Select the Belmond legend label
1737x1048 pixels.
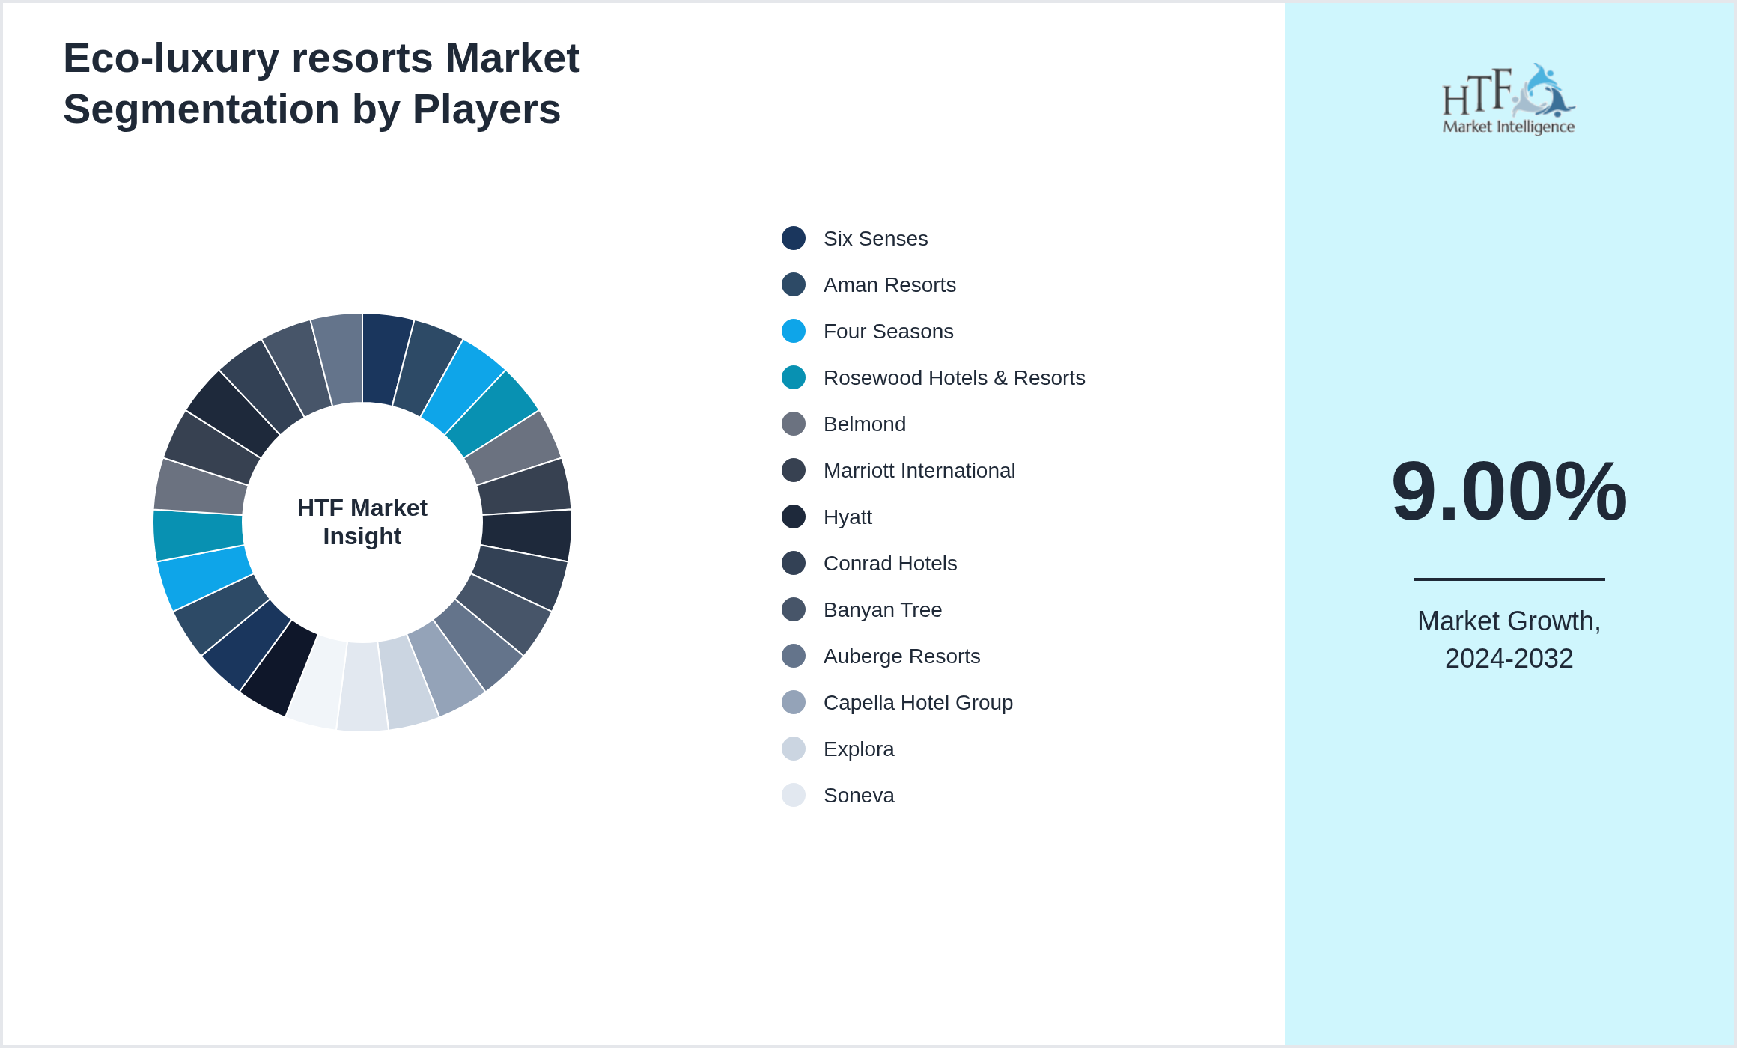[865, 424]
